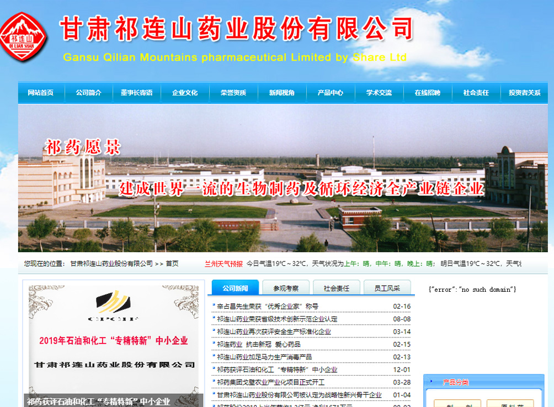Click the no such domain error text
The height and width of the screenshot is (407, 554).
tap(472, 290)
